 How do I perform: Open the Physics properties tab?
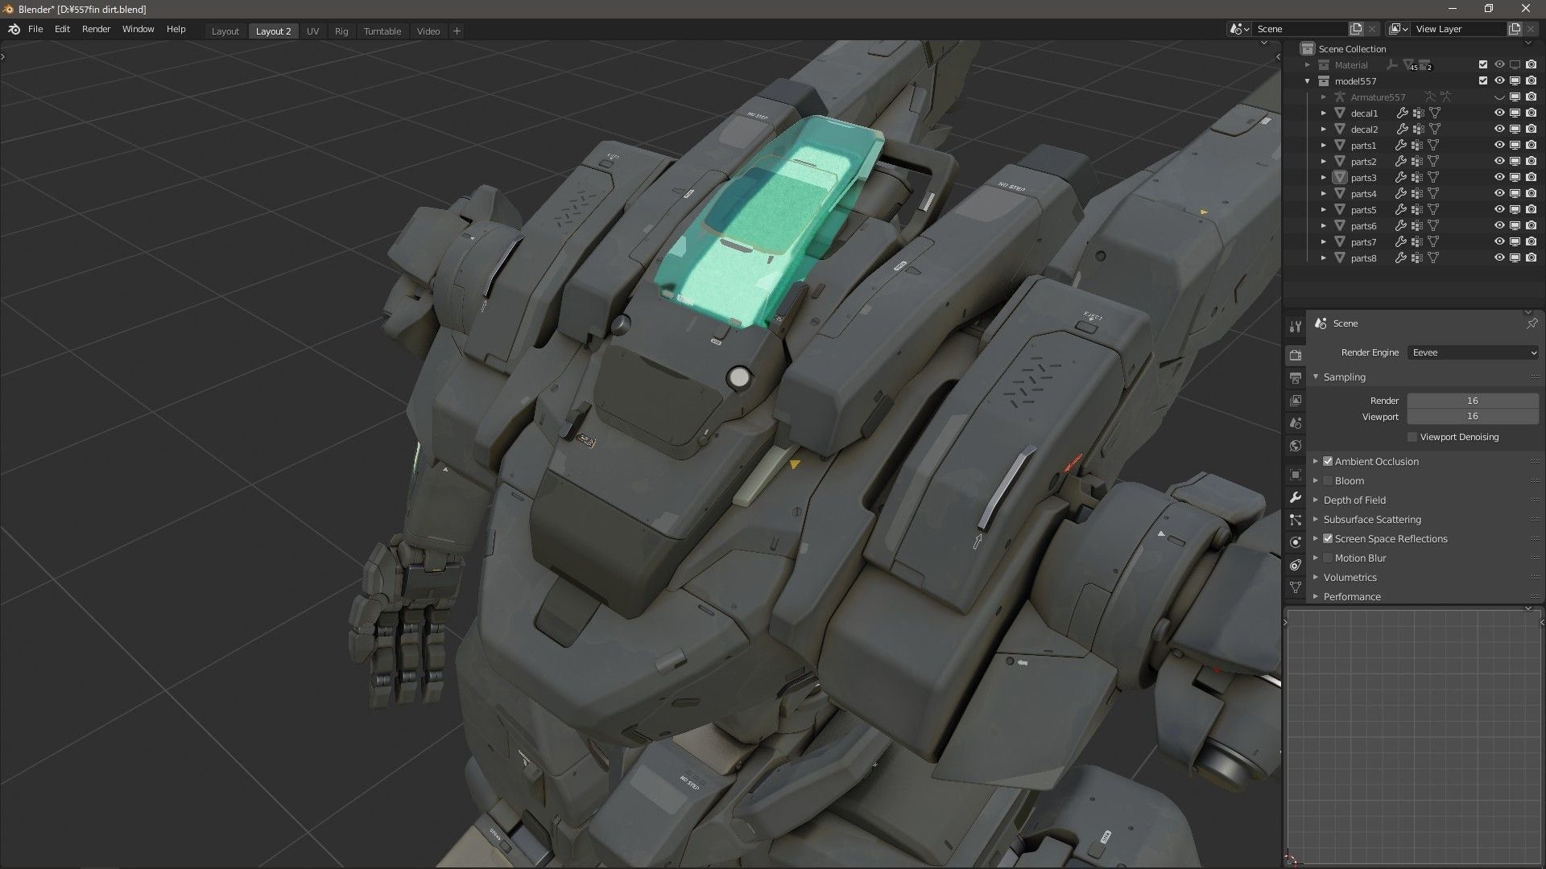pos(1295,542)
